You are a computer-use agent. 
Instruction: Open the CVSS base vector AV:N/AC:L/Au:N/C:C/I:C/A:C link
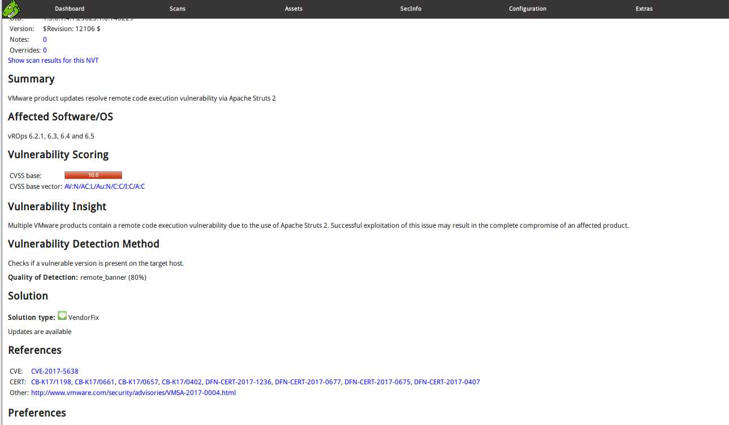(x=105, y=187)
